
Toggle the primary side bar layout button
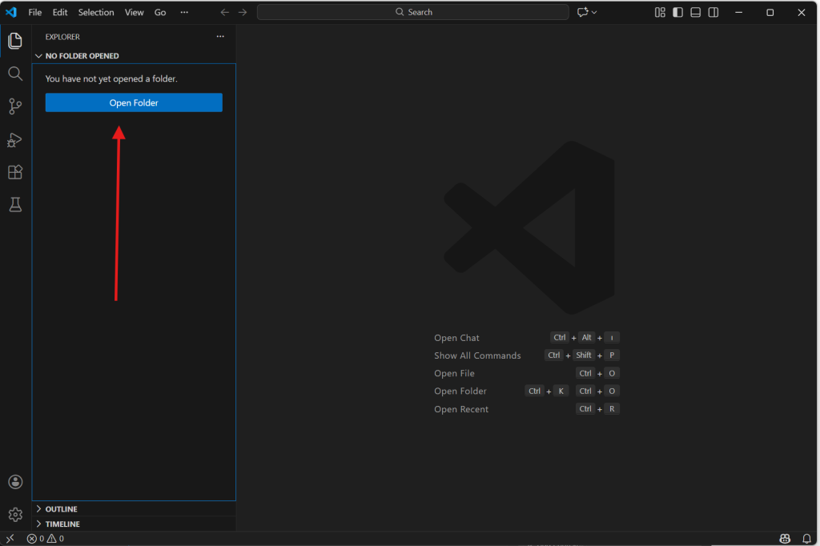click(x=677, y=12)
